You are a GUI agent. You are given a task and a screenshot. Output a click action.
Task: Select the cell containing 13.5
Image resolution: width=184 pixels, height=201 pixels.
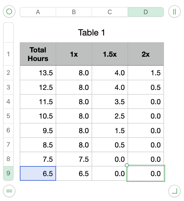(38, 73)
